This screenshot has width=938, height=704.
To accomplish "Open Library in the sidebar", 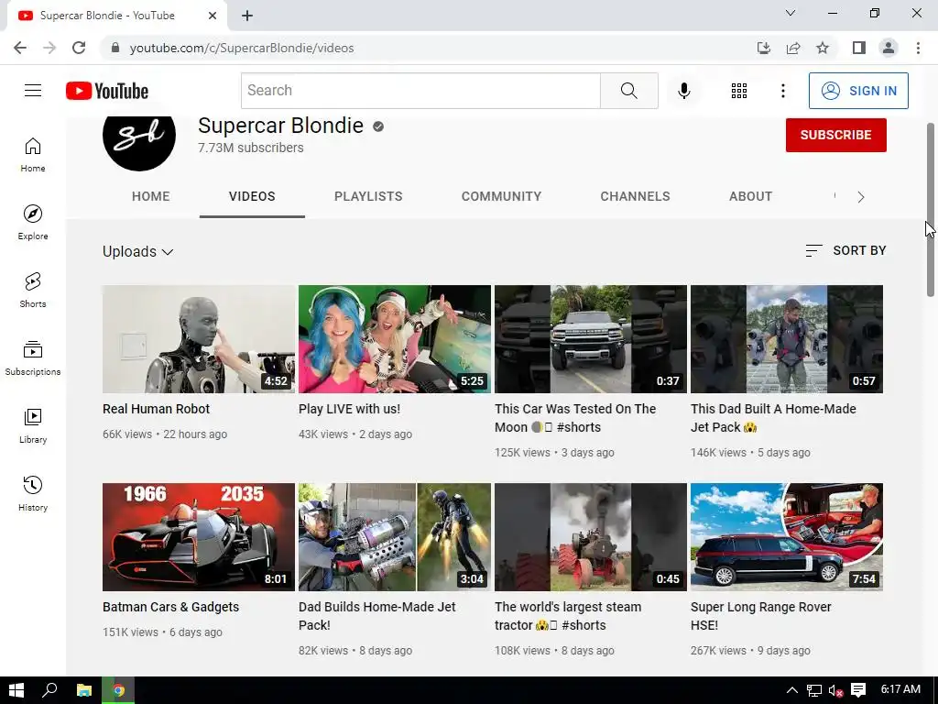I will (33, 425).
